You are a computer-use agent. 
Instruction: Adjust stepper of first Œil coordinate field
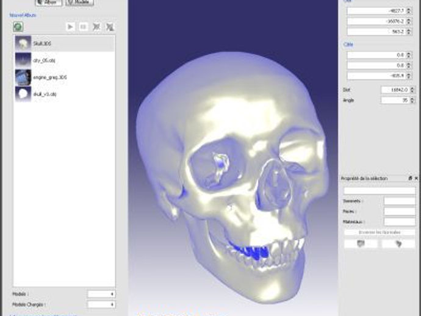[x=409, y=11]
